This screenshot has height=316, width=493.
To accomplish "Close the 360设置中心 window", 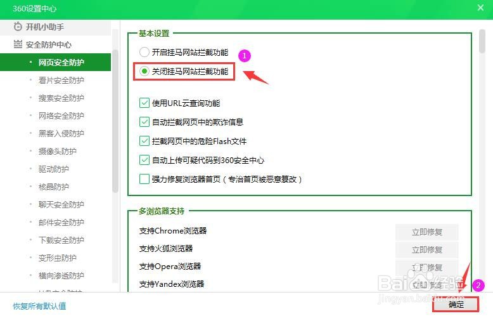I will click(480, 8).
